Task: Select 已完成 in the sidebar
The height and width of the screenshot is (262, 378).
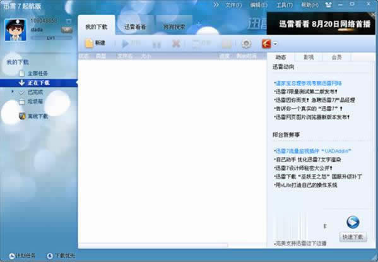Action: [x=35, y=92]
